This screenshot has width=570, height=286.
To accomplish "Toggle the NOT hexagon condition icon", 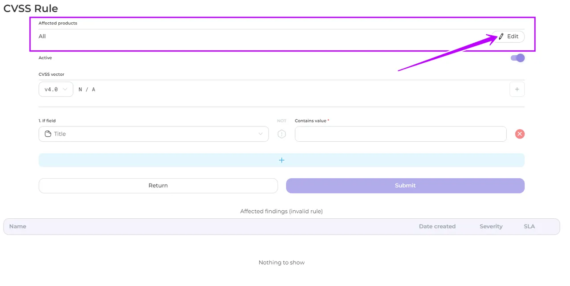I will pos(281,134).
